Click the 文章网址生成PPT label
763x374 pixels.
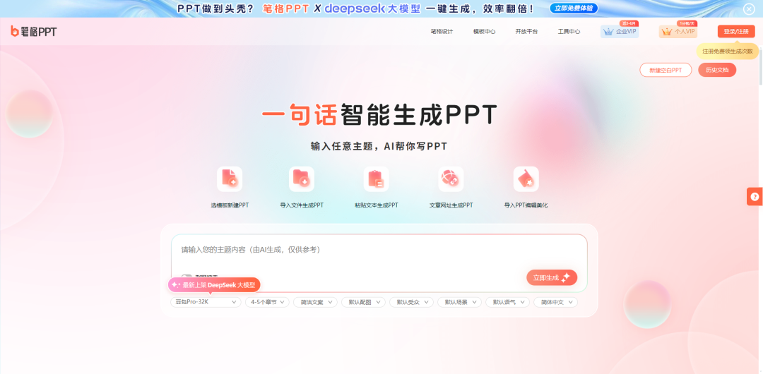click(451, 205)
